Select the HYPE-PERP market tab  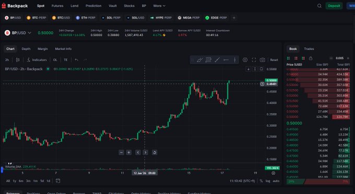pyautogui.click(x=161, y=18)
